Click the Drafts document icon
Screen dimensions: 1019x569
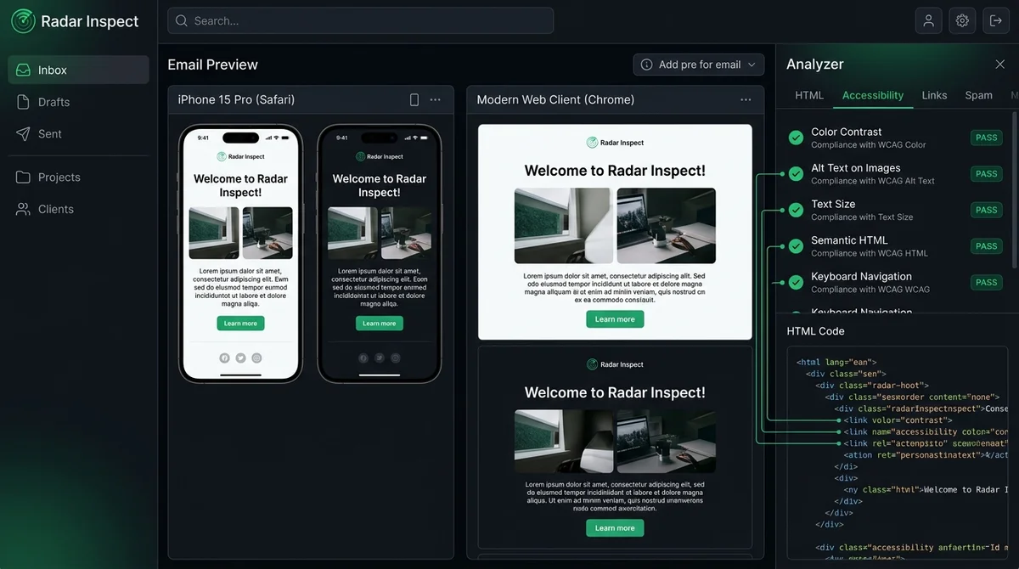tap(23, 102)
